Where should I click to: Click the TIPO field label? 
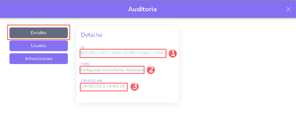[85, 64]
